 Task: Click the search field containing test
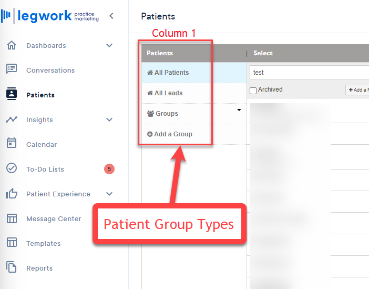(309, 73)
